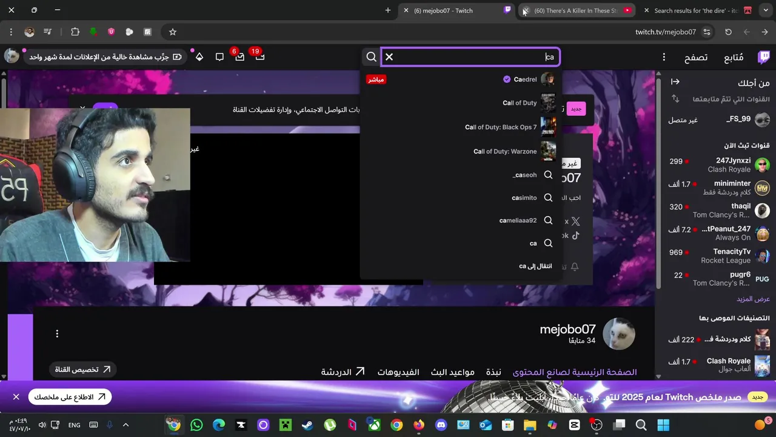Click mejobo07 channel avatar thumbnail
Image resolution: width=776 pixels, height=437 pixels.
(618, 333)
